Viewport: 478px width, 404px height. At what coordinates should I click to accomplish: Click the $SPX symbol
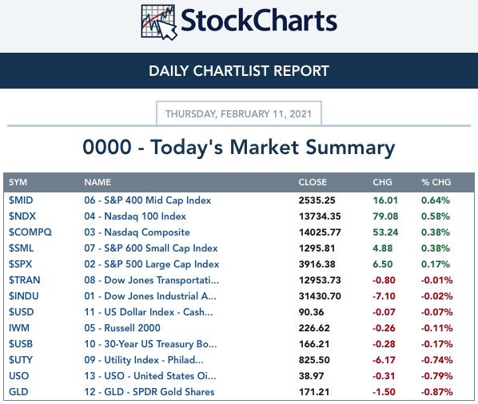click(x=20, y=264)
